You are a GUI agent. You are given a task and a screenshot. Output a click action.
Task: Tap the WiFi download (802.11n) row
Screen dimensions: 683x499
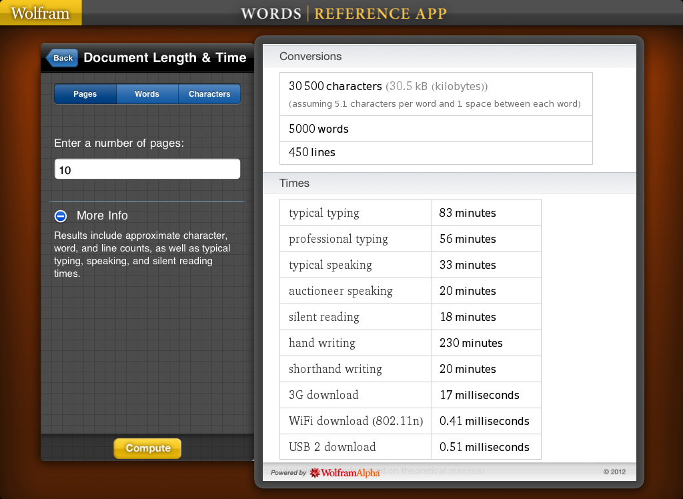point(410,421)
